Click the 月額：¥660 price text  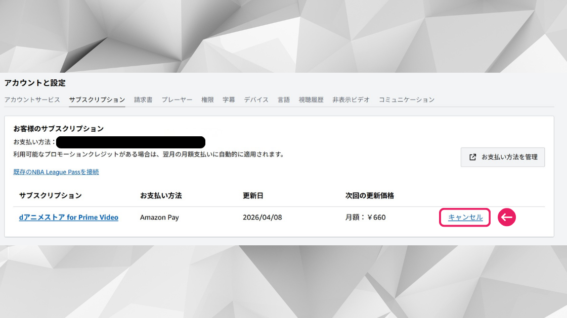pyautogui.click(x=365, y=218)
